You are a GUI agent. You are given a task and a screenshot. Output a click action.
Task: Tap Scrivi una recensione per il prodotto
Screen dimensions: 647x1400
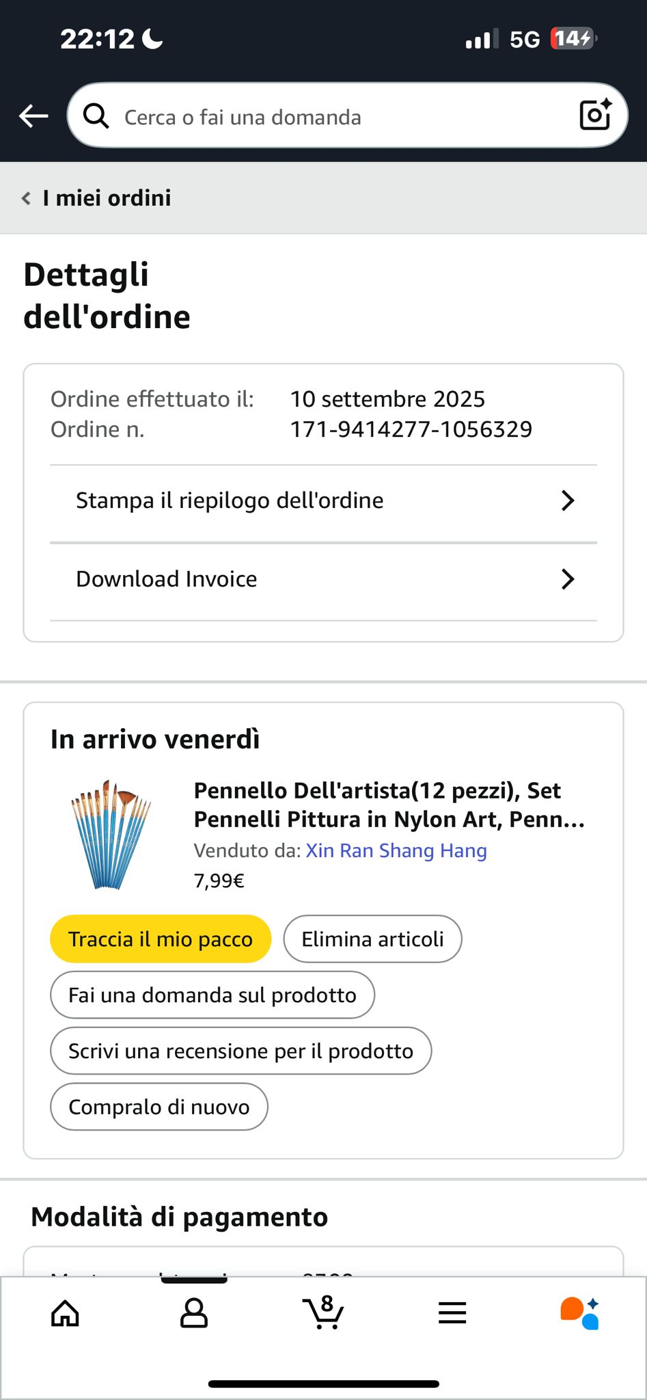240,1051
